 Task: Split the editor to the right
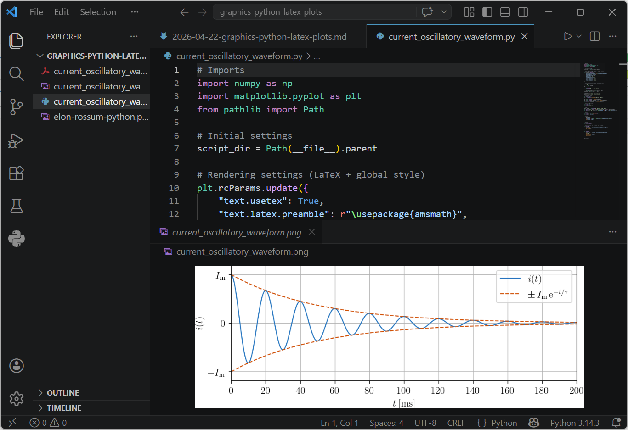click(594, 36)
